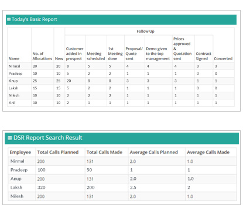Click the Total Calls Made header
The width and height of the screenshot is (243, 215).
pyautogui.click(x=104, y=152)
